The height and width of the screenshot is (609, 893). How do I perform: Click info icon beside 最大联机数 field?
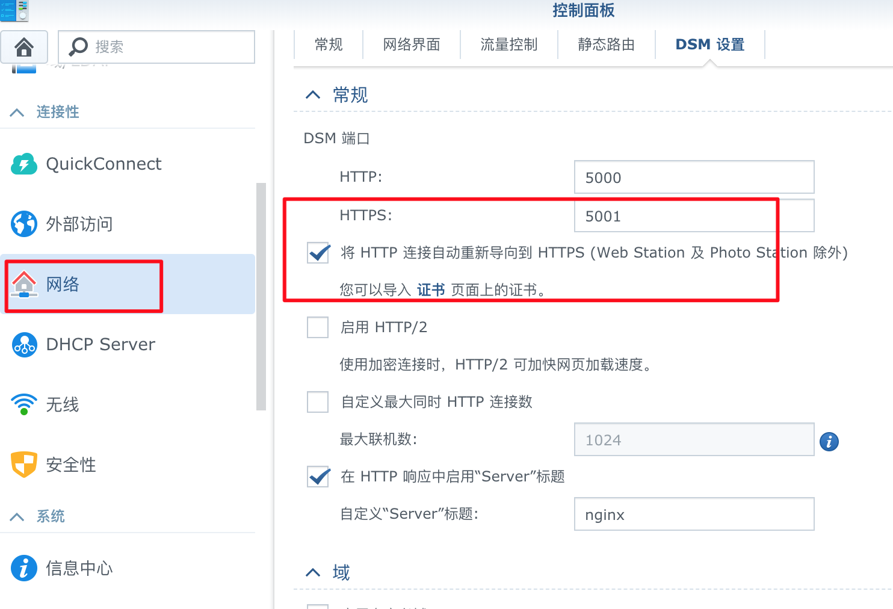point(829,441)
